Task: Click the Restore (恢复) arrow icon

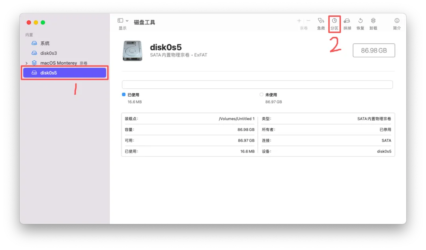Action: [360, 21]
